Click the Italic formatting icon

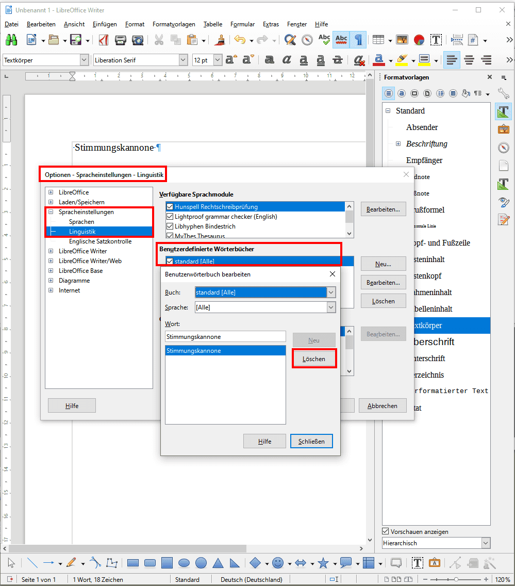(x=287, y=60)
